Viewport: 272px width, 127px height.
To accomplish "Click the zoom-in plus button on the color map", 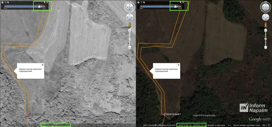I will pyautogui.click(x=265, y=30).
